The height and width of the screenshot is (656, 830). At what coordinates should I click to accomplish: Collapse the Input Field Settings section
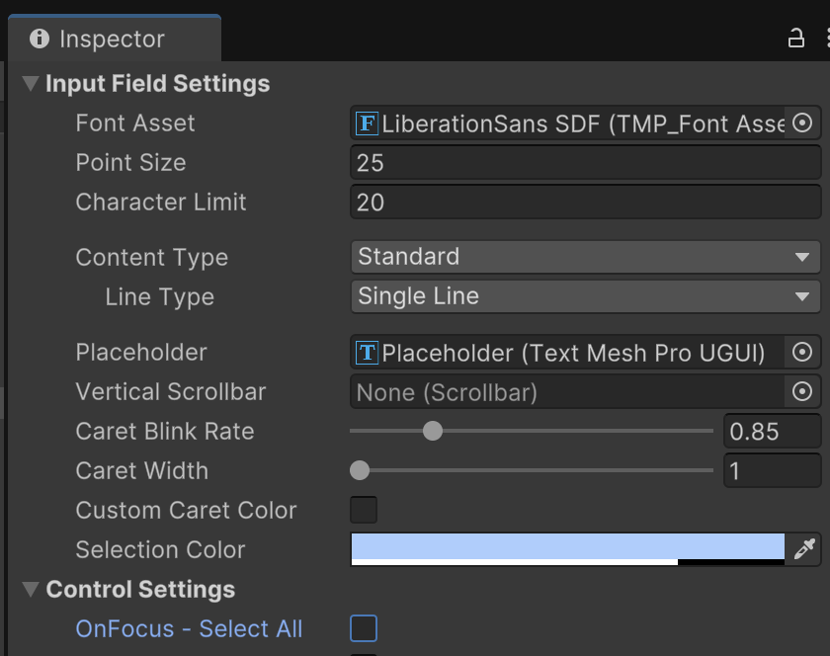coord(31,84)
